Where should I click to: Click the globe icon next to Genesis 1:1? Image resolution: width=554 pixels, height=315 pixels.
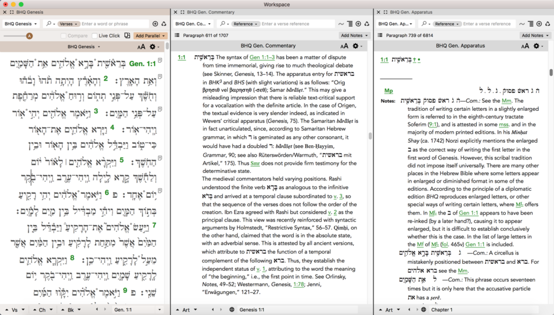[232, 310]
